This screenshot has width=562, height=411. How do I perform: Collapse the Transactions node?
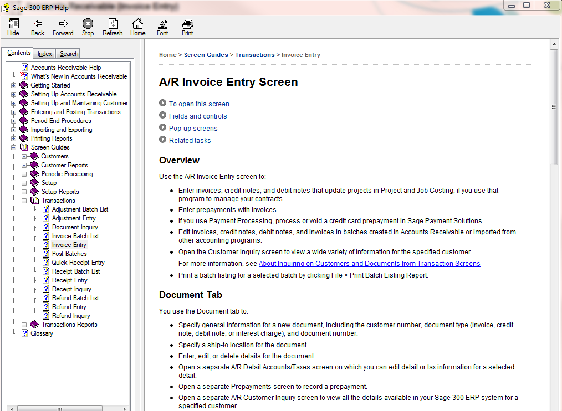24,201
